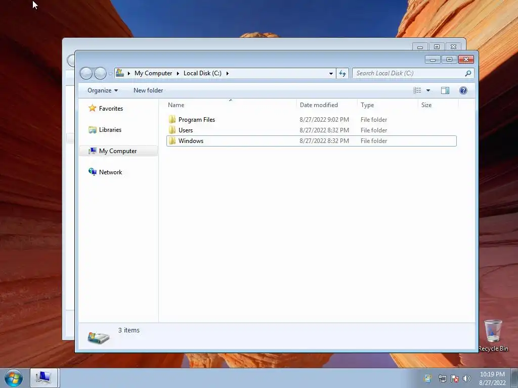Sort by the Type column header
518x388 pixels.
click(x=387, y=105)
